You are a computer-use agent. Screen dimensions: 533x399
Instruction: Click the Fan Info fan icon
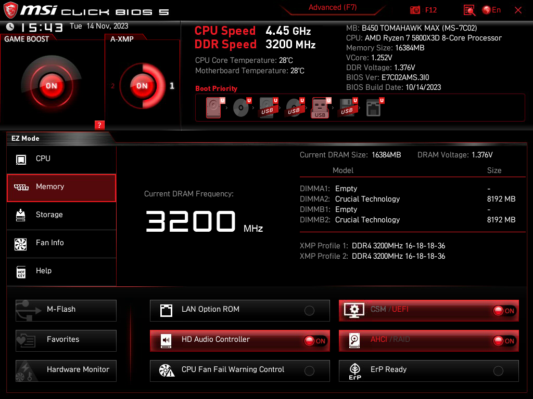(x=20, y=244)
